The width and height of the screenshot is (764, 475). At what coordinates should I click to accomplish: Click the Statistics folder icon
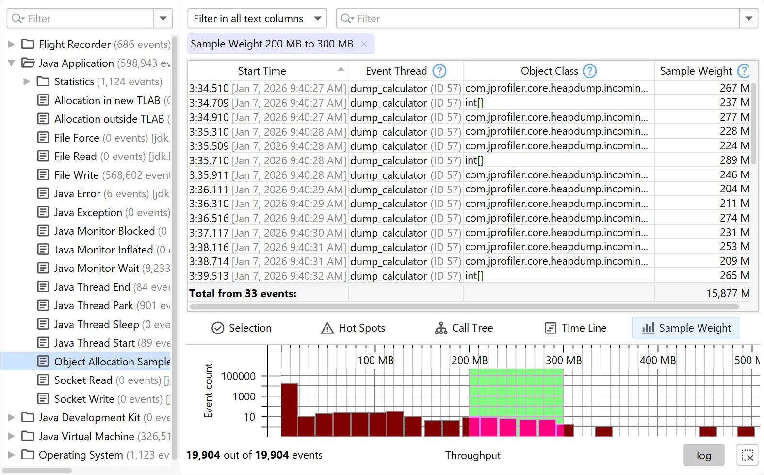point(43,81)
